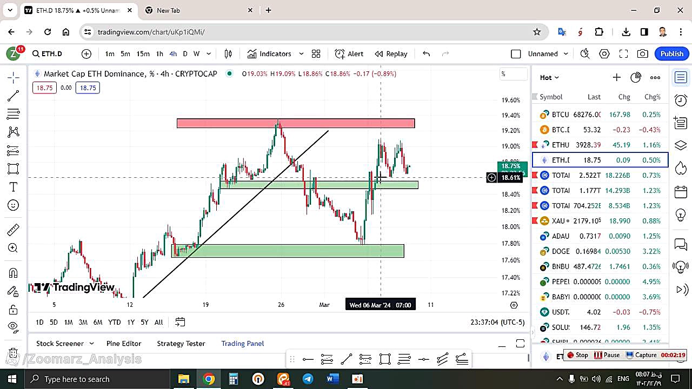
Task: Open the 23:37:04 (UTC-5) timezone menu
Action: tap(497, 322)
